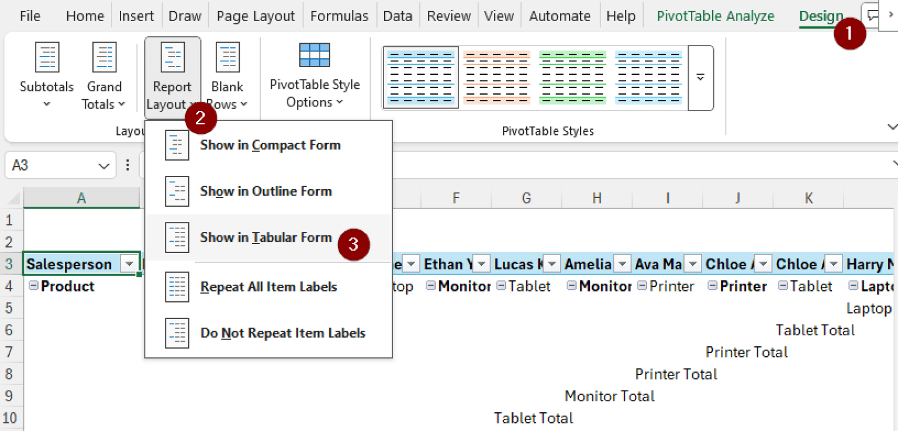The height and width of the screenshot is (431, 898).
Task: Click the Report Layout button
Action: click(x=172, y=76)
